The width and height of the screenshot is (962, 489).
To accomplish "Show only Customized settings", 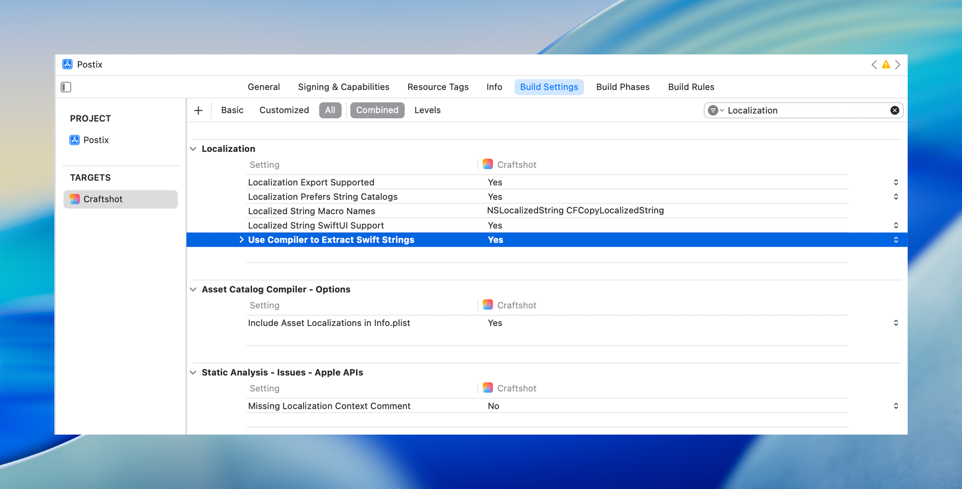I will [284, 110].
